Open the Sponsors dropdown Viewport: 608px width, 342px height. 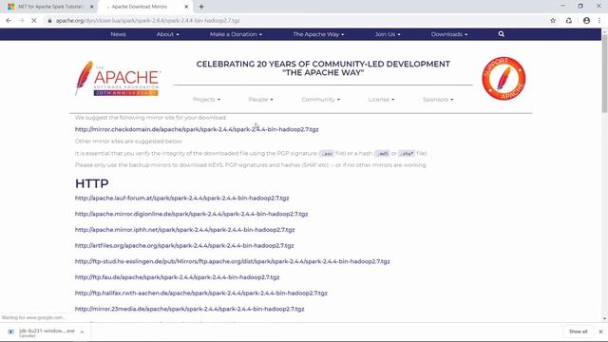[x=438, y=100]
